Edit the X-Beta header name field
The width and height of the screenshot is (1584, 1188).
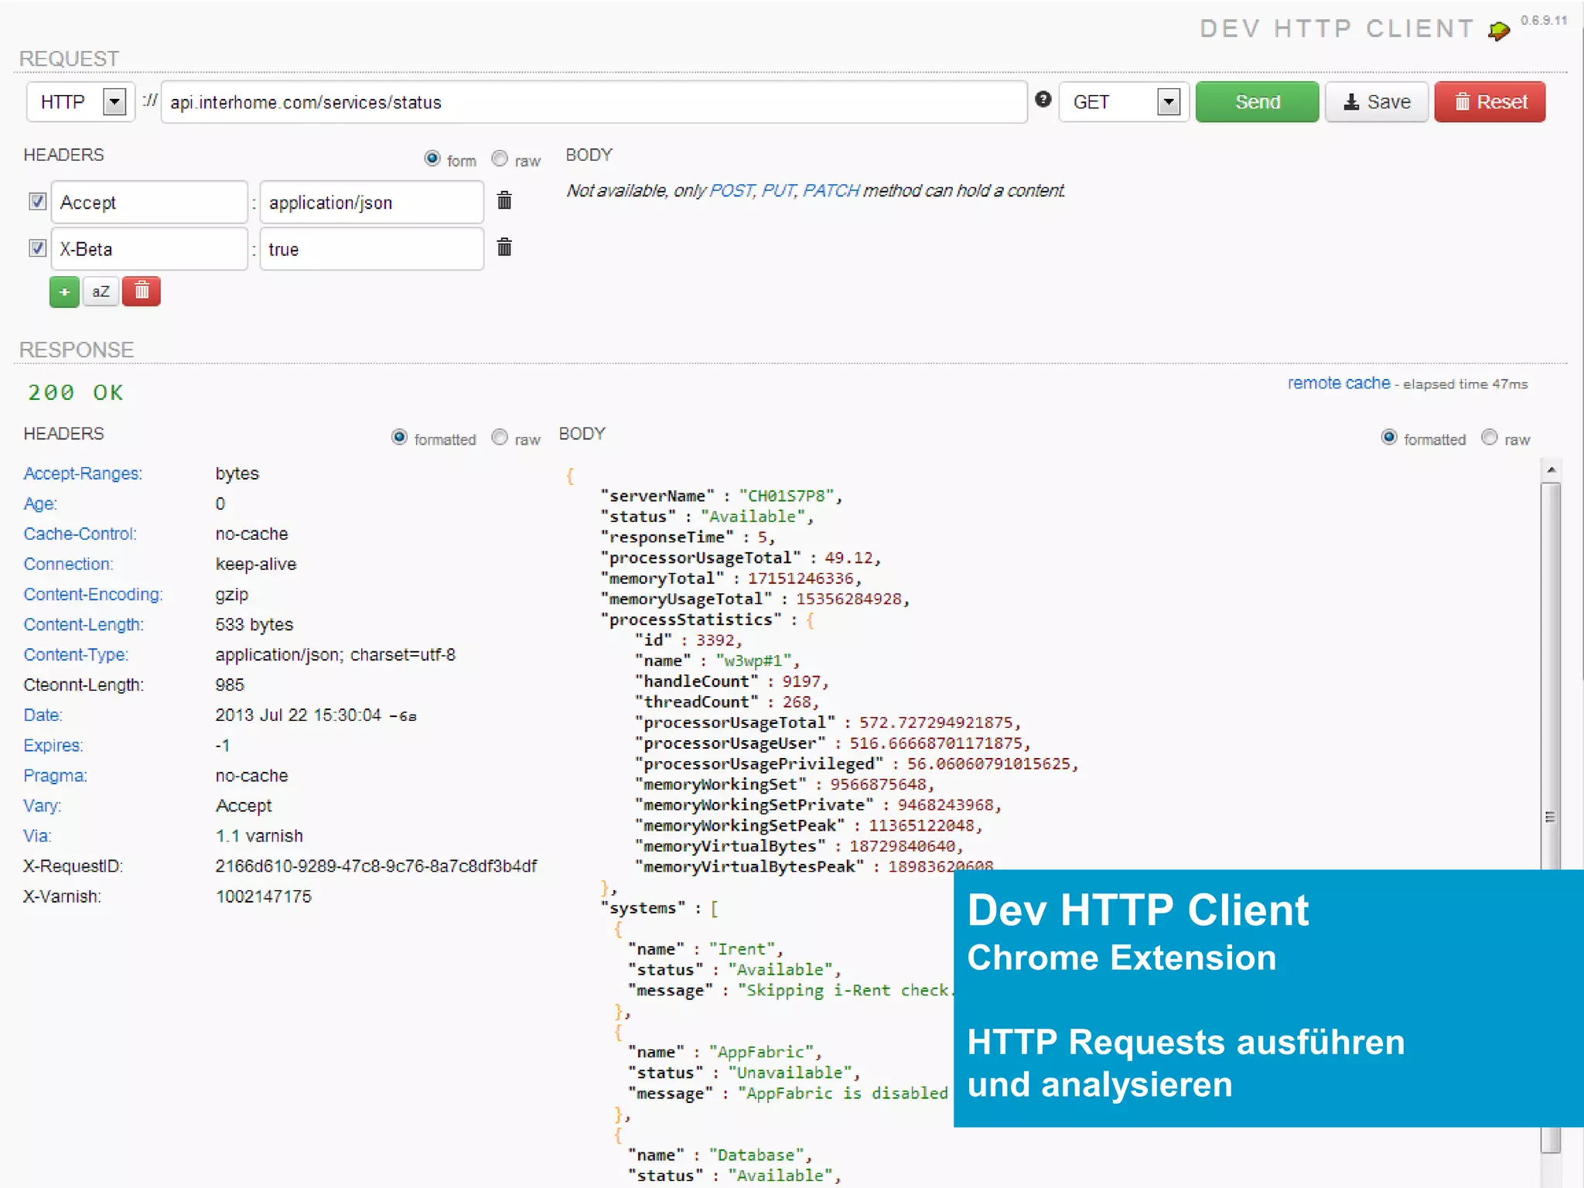point(149,248)
